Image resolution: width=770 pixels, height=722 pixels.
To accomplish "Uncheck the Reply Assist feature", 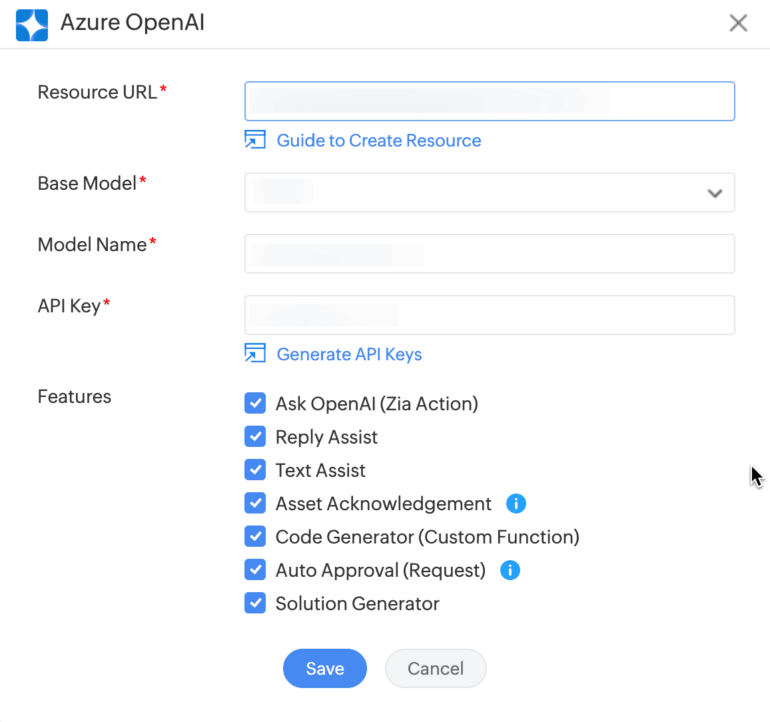I will [255, 436].
